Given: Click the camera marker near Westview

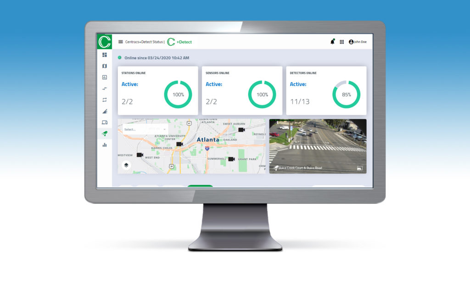Looking at the screenshot, I should coord(140,155).
